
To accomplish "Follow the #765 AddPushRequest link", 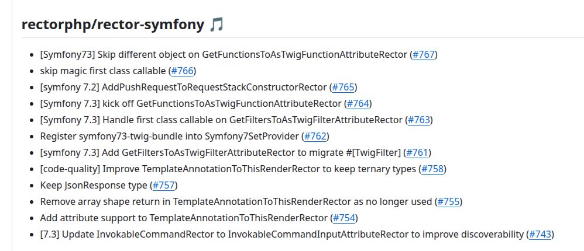I will (343, 87).
